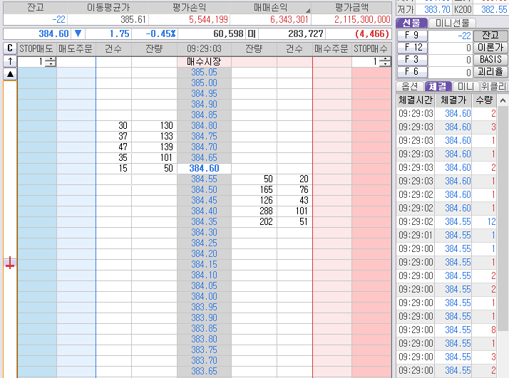Select the 체결 tab

(x=438, y=86)
